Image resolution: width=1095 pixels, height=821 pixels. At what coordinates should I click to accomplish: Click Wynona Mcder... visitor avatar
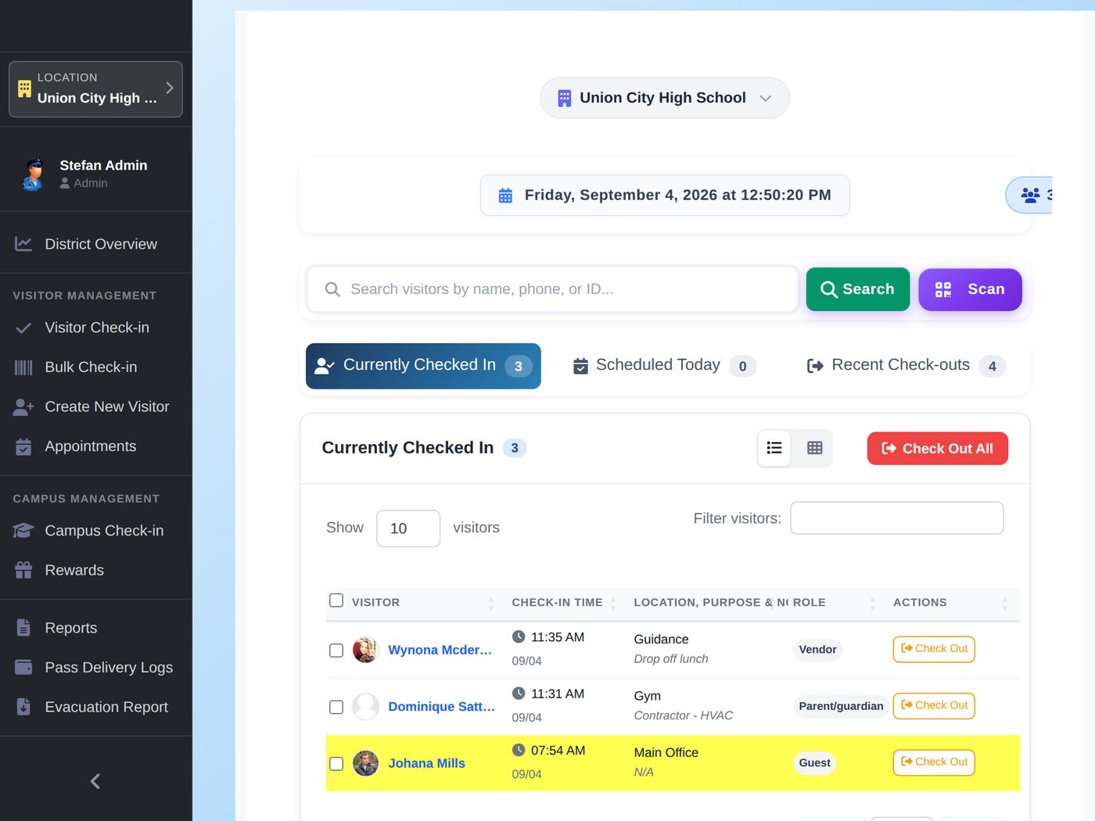[365, 650]
